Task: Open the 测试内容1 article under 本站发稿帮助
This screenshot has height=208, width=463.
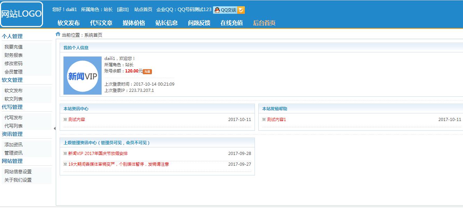Action: click(276, 120)
